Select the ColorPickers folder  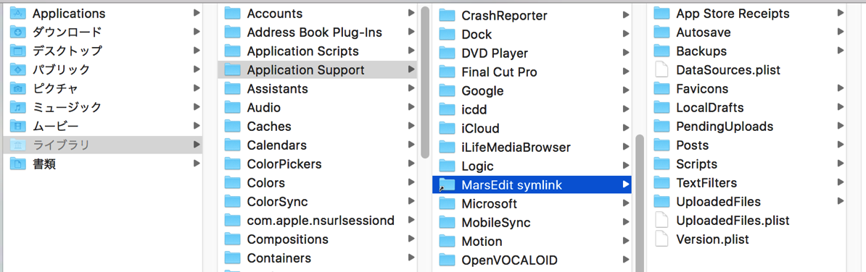click(318, 164)
